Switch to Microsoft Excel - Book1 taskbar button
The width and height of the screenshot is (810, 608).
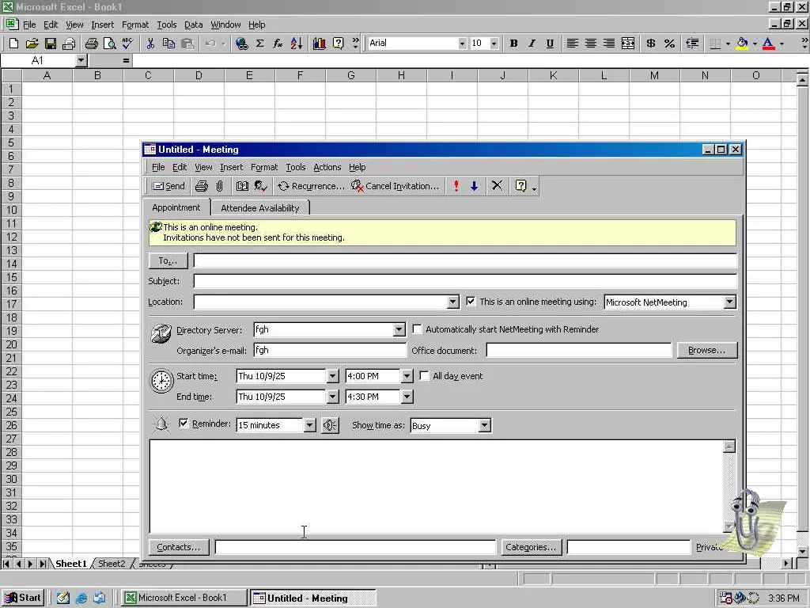(184, 598)
